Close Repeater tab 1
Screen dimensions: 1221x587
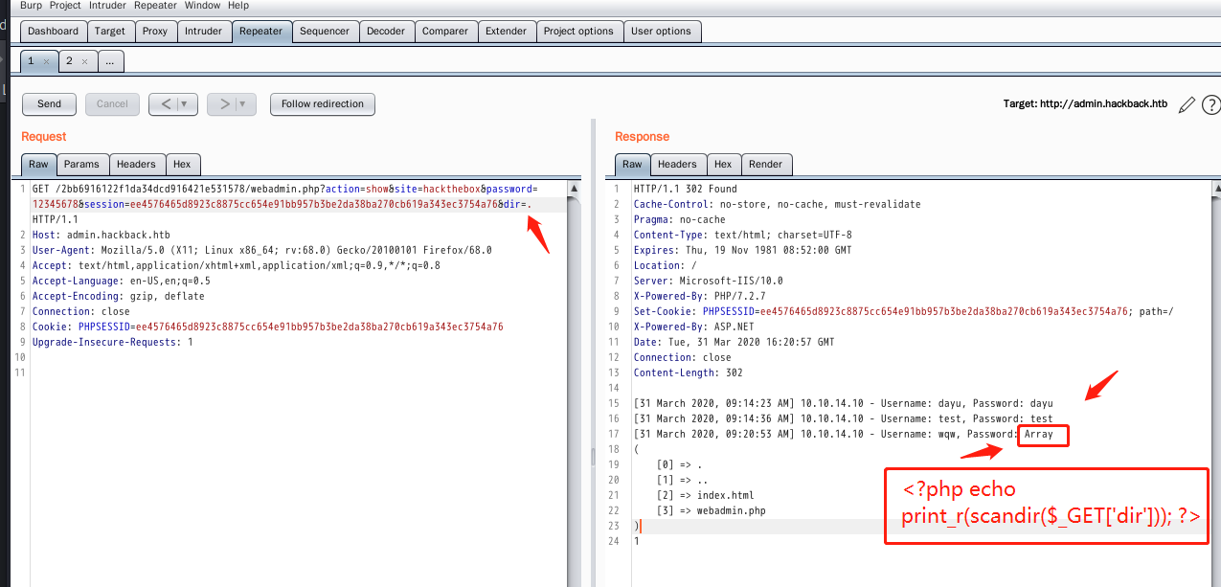coord(46,61)
